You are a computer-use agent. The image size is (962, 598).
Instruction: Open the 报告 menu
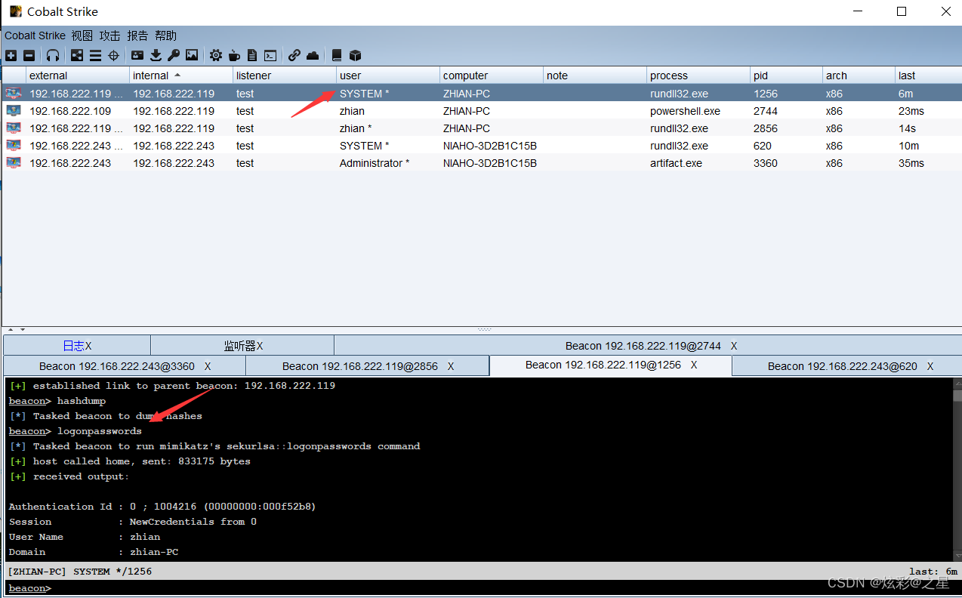138,35
